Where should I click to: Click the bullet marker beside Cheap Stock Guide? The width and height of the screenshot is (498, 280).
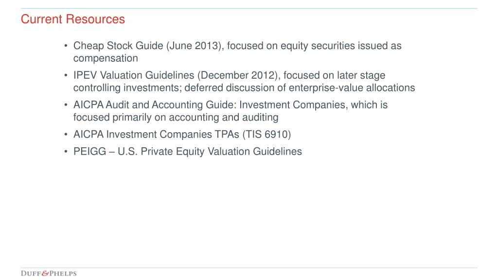click(66, 46)
